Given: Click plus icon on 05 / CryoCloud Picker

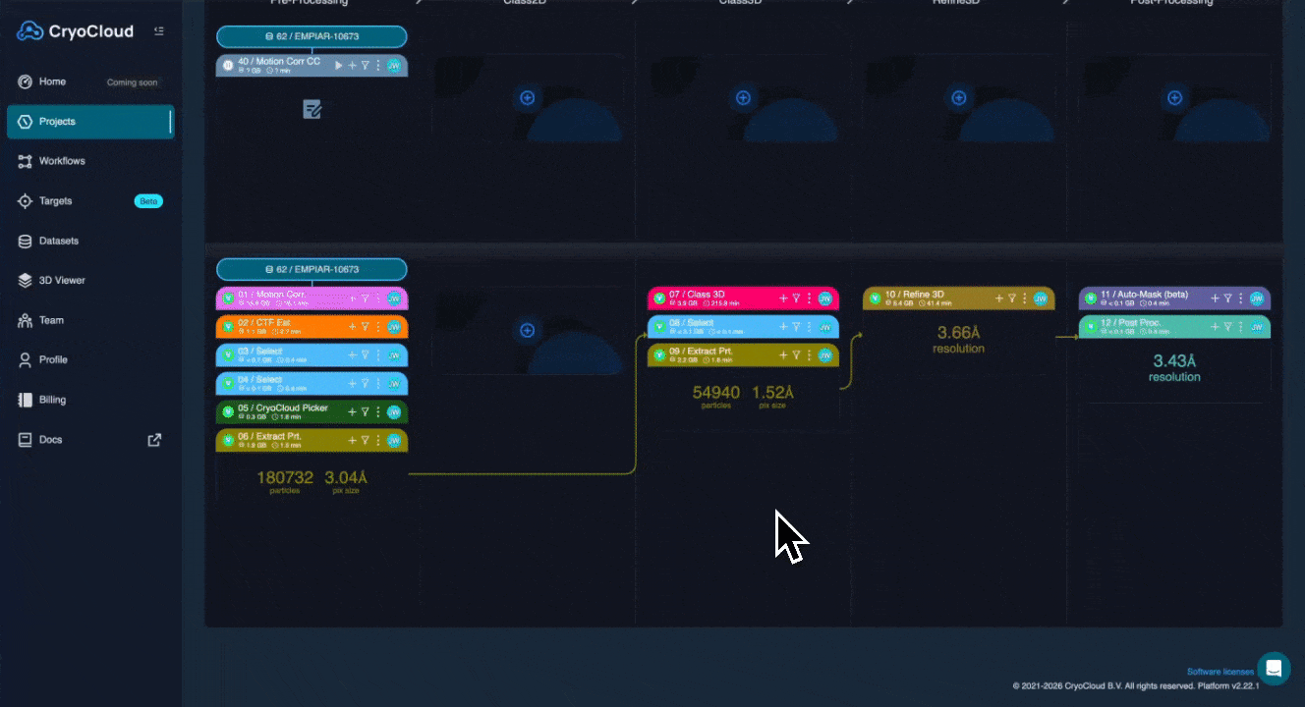Looking at the screenshot, I should [352, 412].
